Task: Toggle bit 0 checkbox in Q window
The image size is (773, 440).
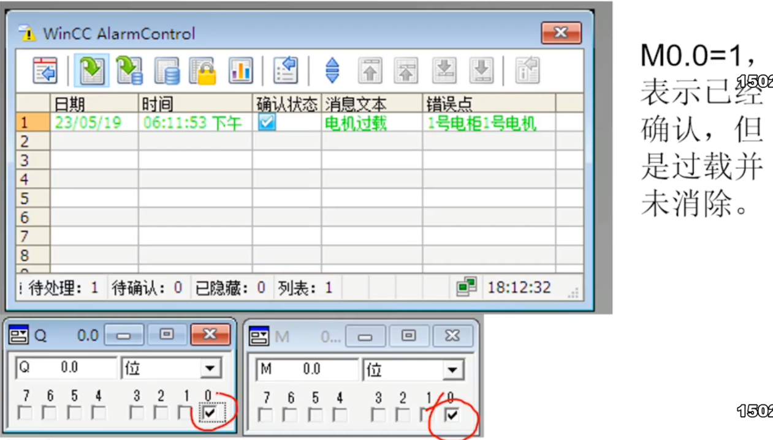Action: point(210,414)
